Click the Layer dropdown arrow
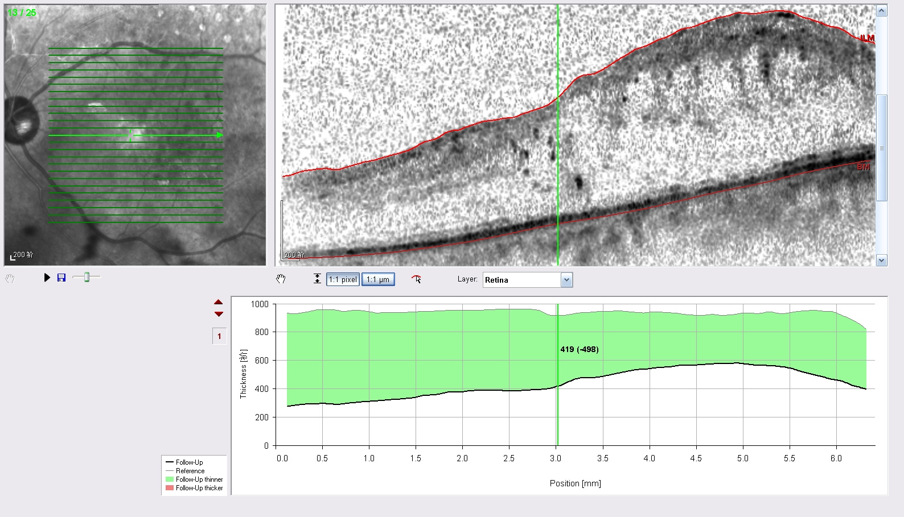 [x=566, y=280]
